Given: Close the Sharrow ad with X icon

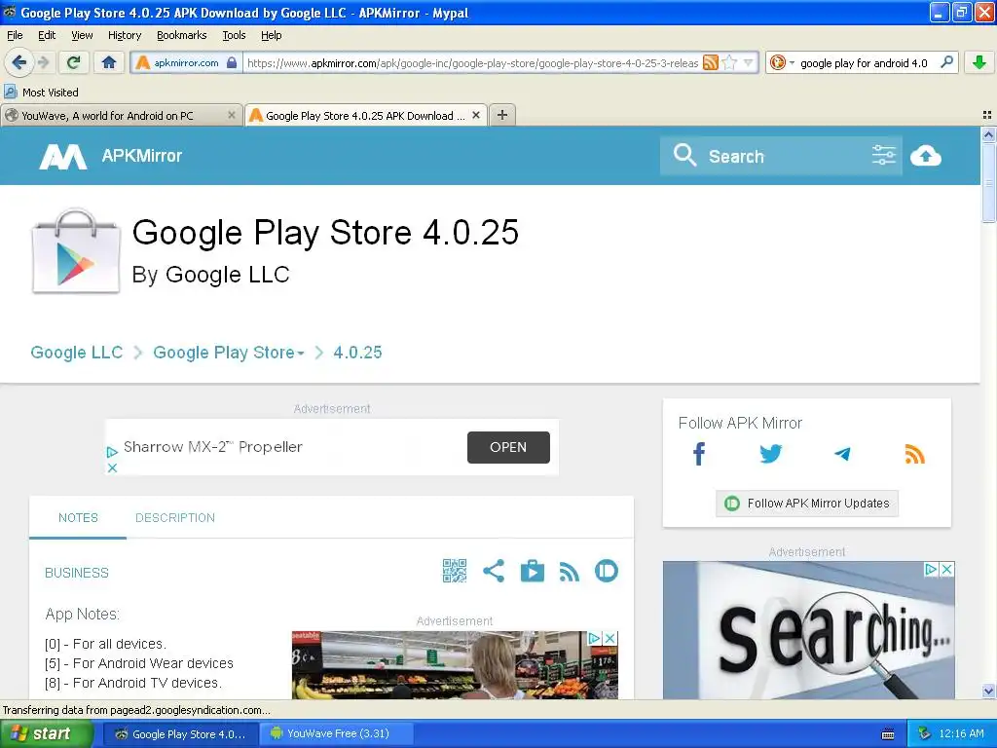Looking at the screenshot, I should (x=112, y=467).
